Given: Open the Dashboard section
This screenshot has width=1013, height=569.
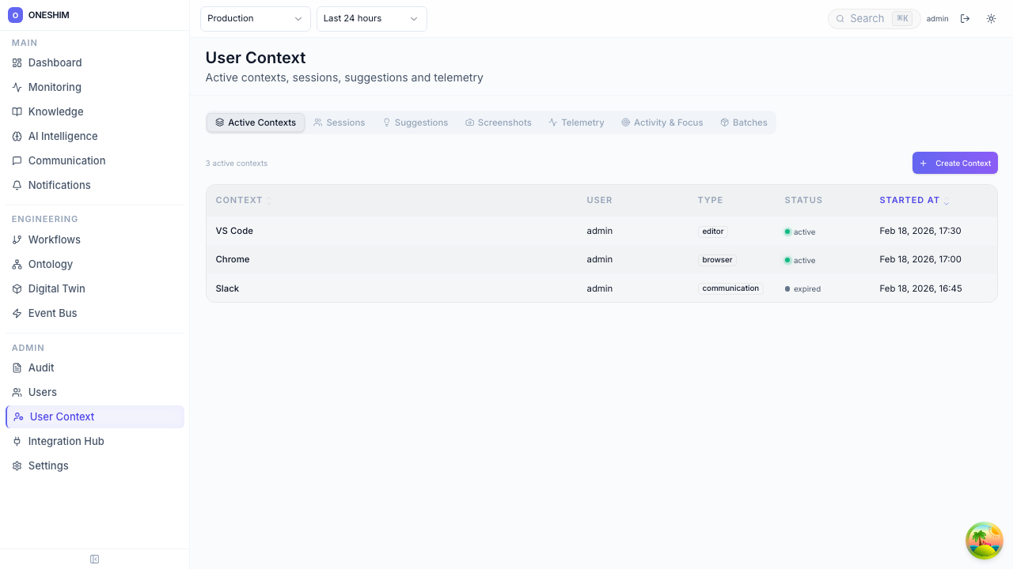Looking at the screenshot, I should (55, 62).
